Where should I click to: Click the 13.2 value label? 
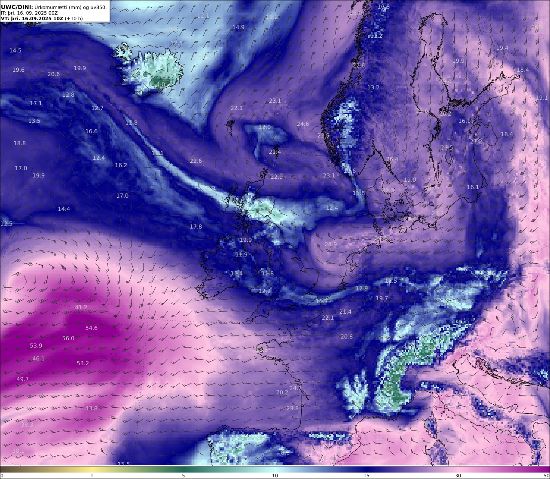[373, 87]
